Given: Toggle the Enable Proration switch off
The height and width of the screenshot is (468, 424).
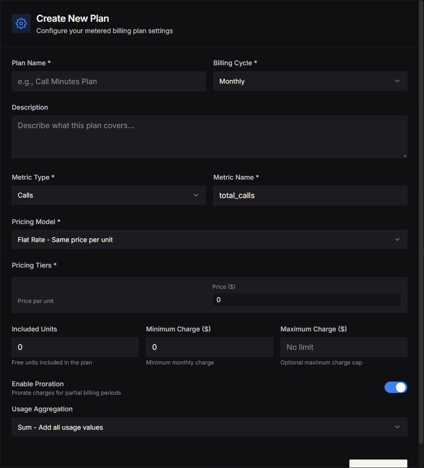Looking at the screenshot, I should click(396, 388).
